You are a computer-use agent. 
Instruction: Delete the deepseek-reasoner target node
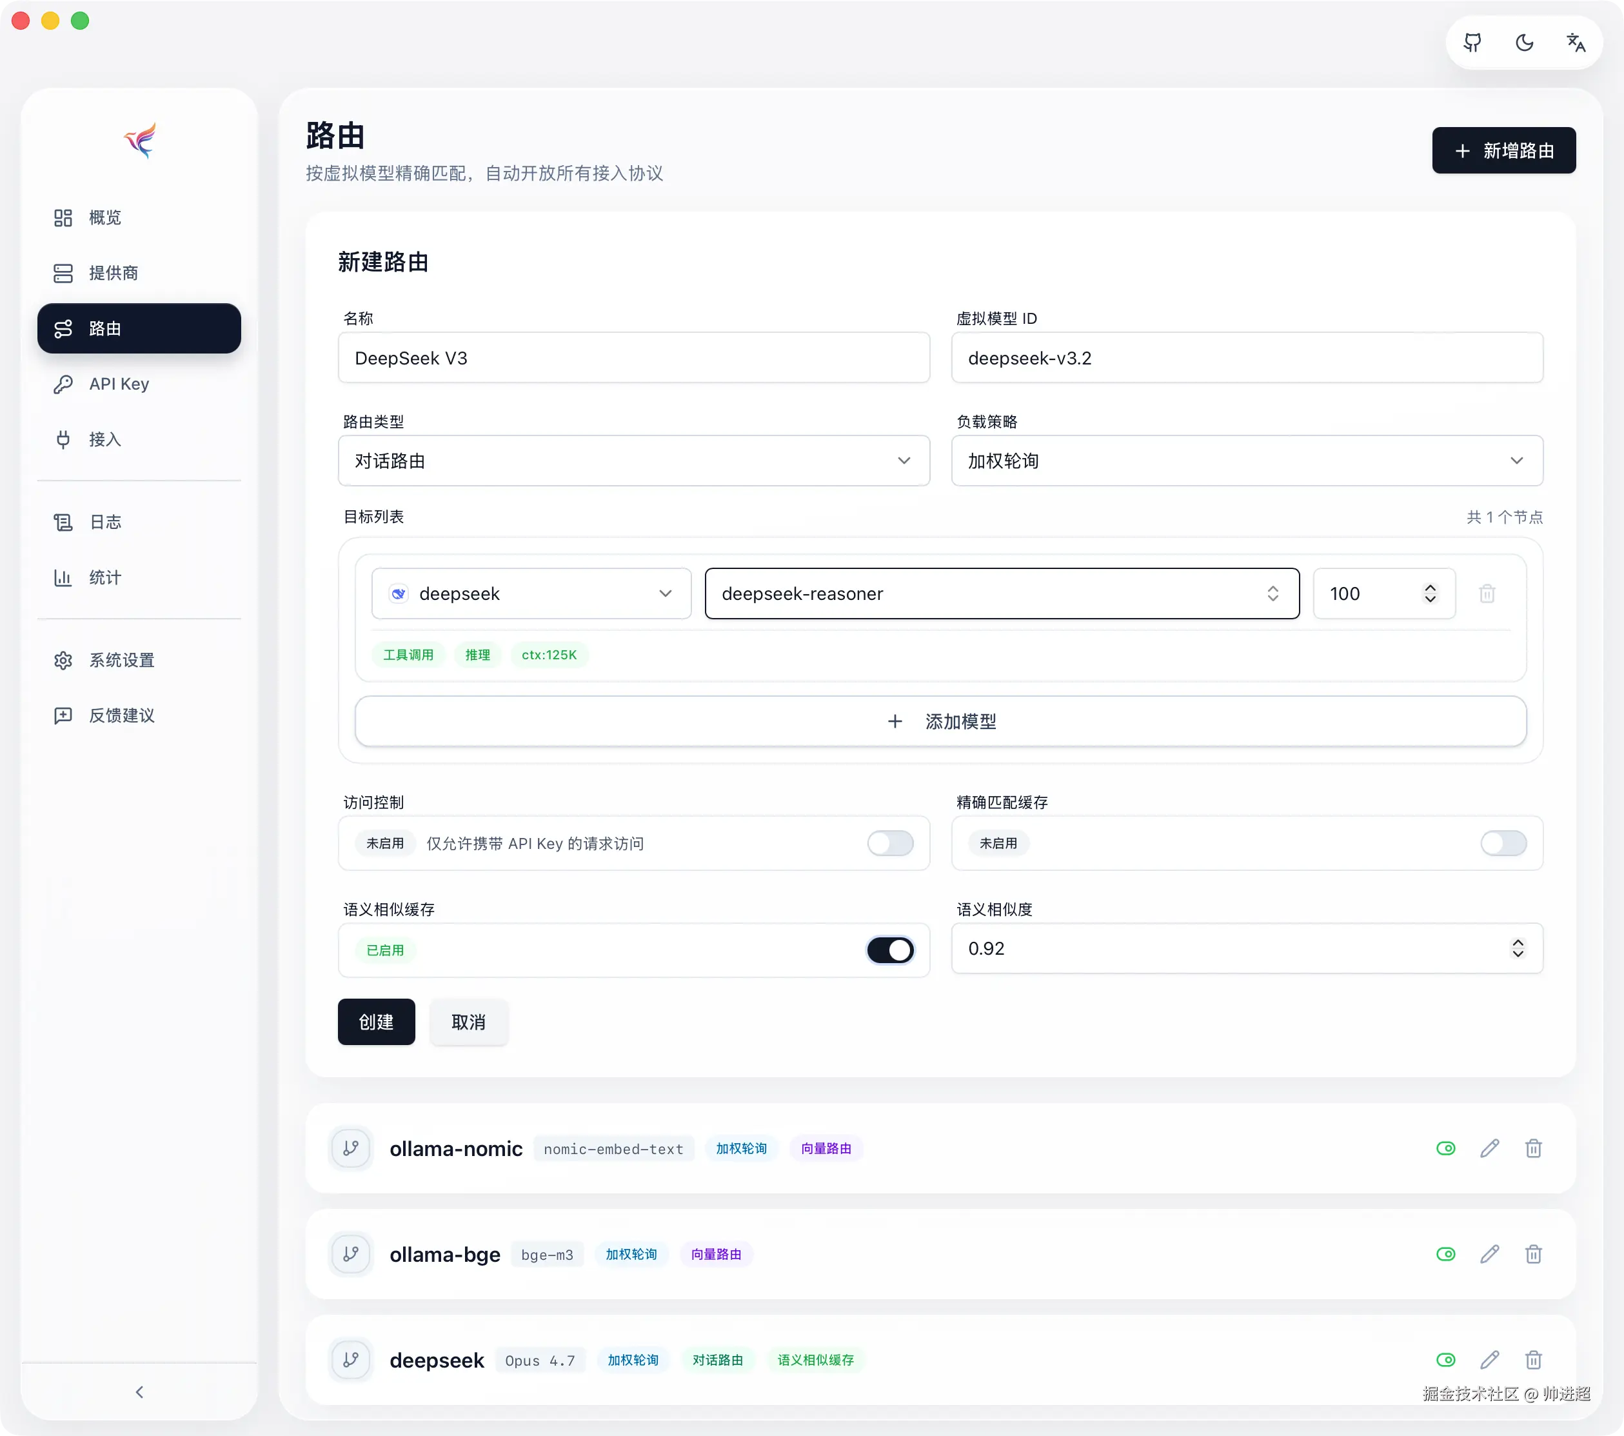1487,593
